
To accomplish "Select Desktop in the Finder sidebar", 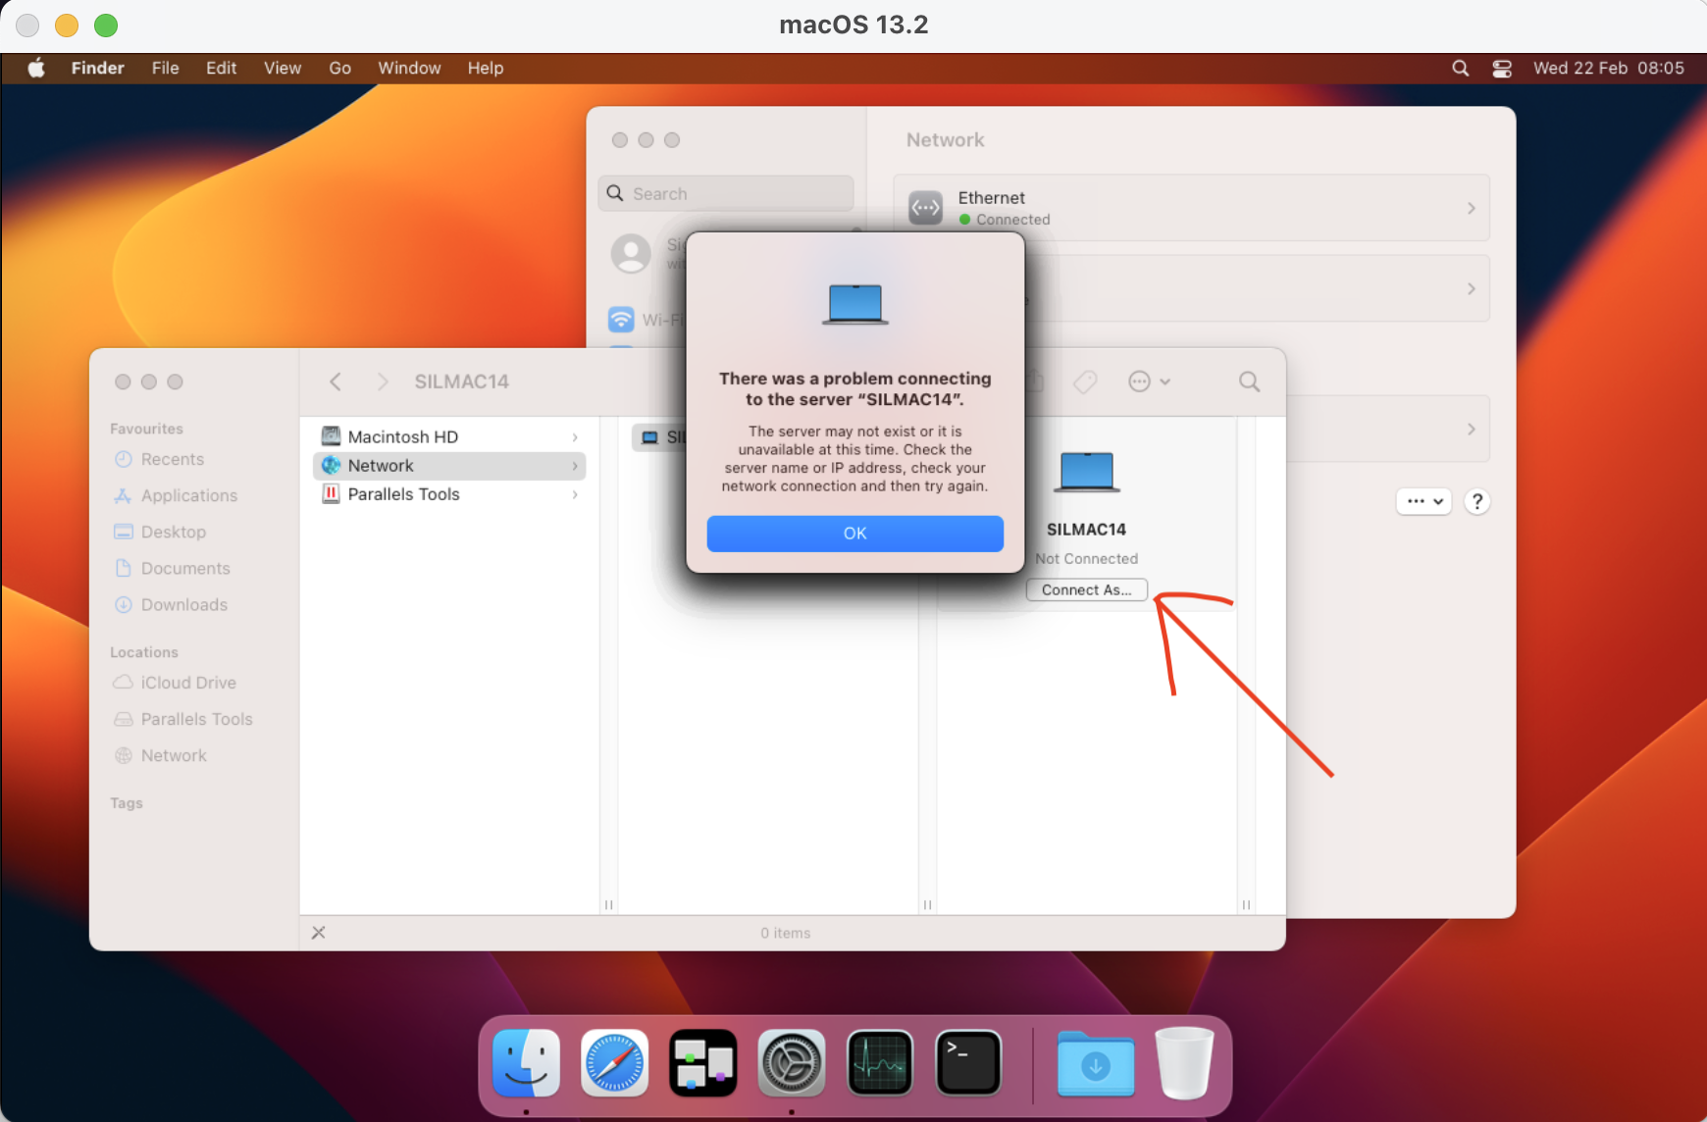I will (x=174, y=532).
